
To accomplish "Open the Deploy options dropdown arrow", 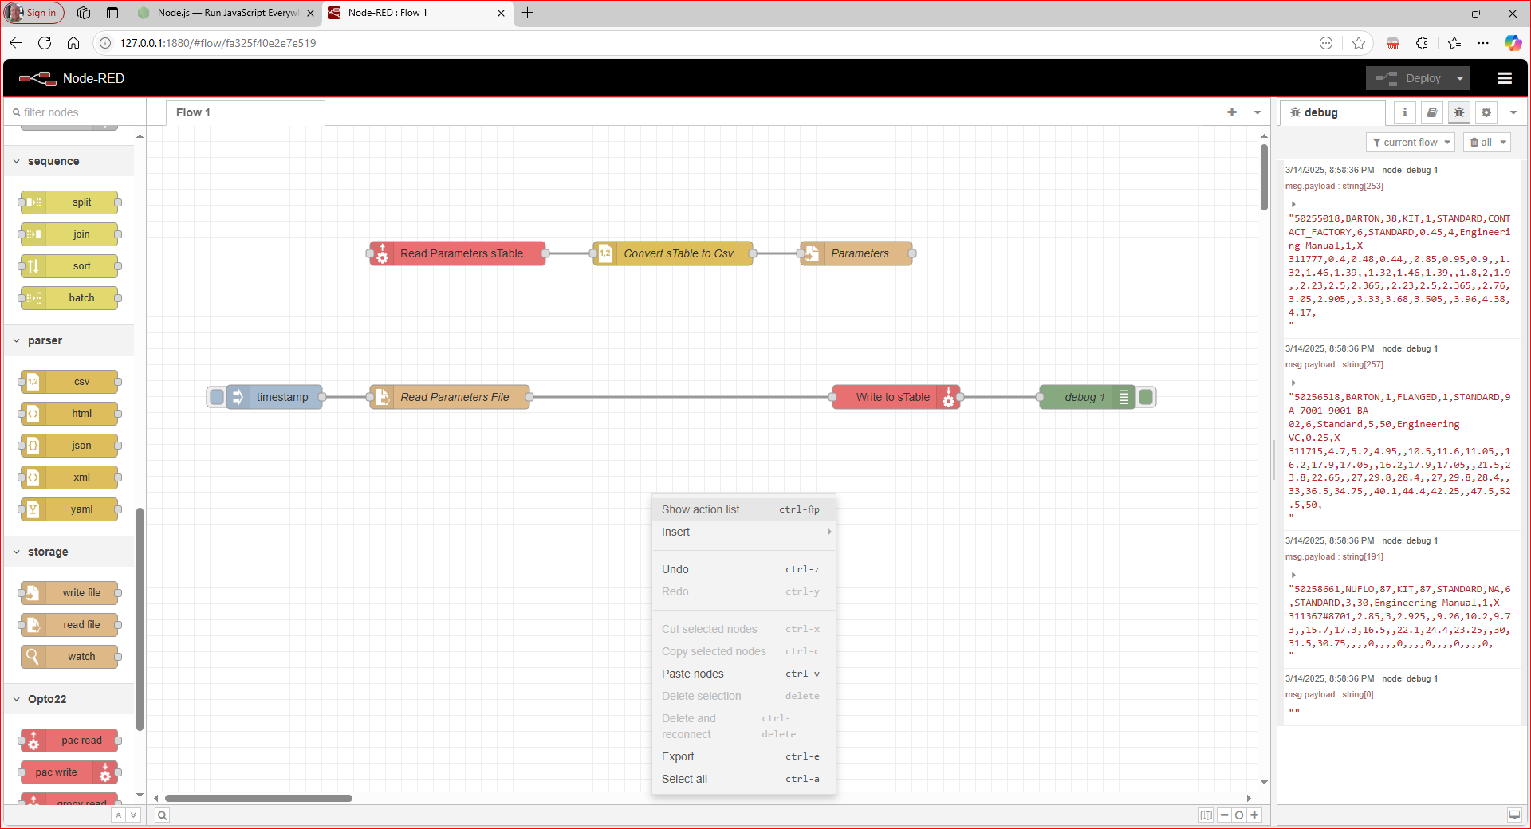I will coord(1460,78).
